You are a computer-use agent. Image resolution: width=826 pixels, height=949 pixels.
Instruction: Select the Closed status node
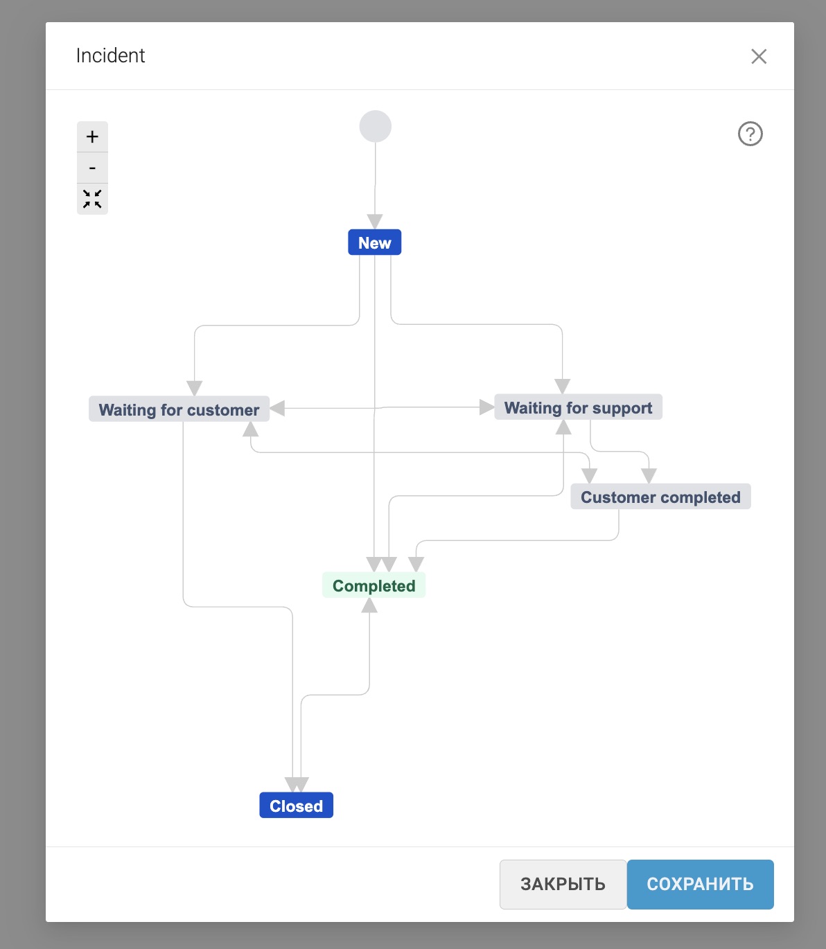pos(296,806)
